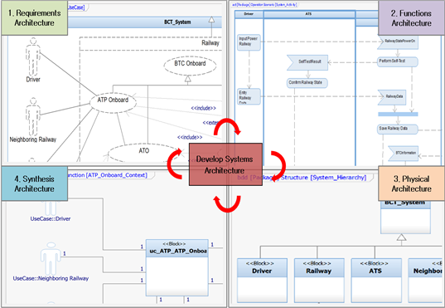The image size is (445, 308).
Task: Select the ATO use case oval
Action: [x=144, y=153]
